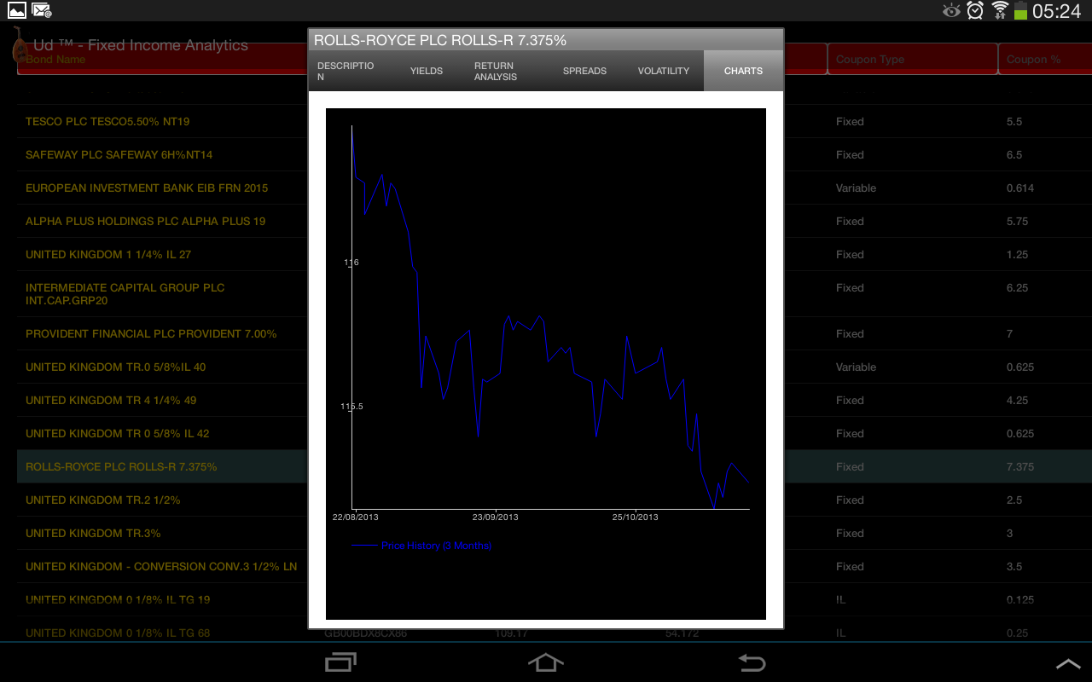Select European Investment Bank EIB FRN 2015
The image size is (1092, 682).
[147, 188]
